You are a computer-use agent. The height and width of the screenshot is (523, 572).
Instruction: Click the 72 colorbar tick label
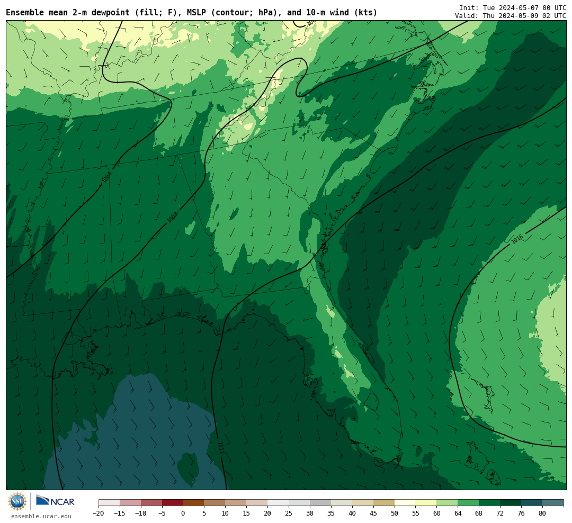[x=501, y=513]
